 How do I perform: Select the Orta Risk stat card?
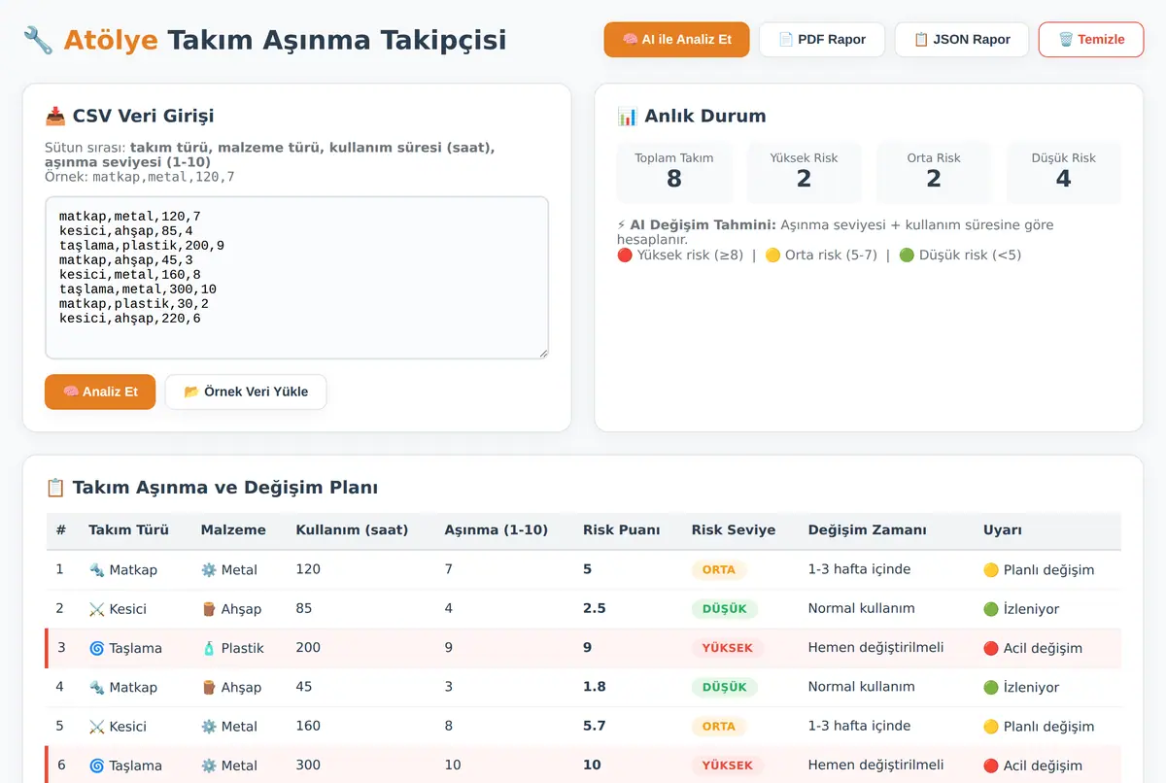click(x=934, y=172)
